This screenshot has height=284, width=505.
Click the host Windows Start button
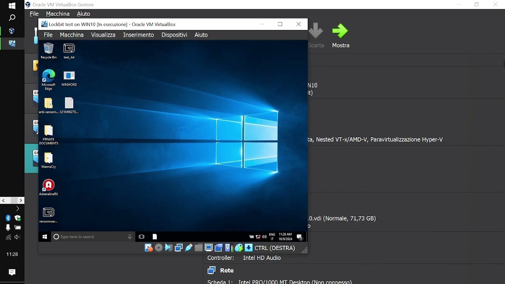click(12, 6)
